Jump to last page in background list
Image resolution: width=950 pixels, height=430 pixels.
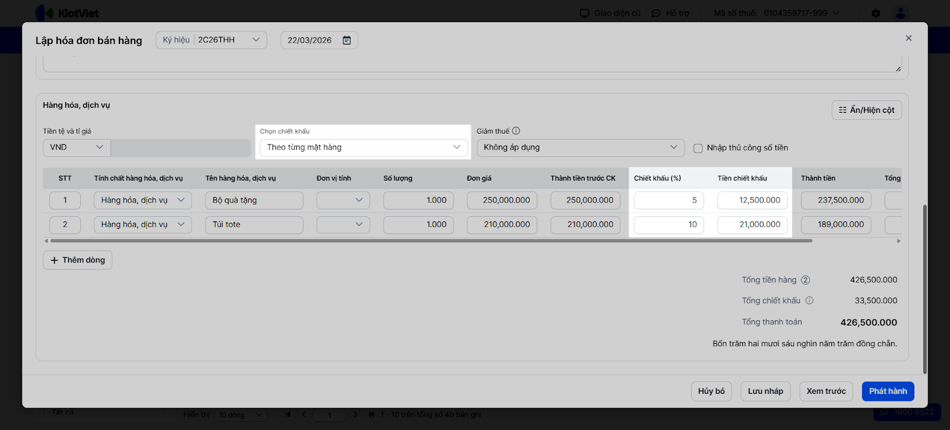[372, 415]
